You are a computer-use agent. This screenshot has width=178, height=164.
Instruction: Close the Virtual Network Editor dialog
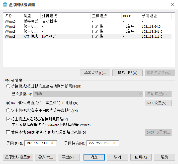[x=172, y=5]
